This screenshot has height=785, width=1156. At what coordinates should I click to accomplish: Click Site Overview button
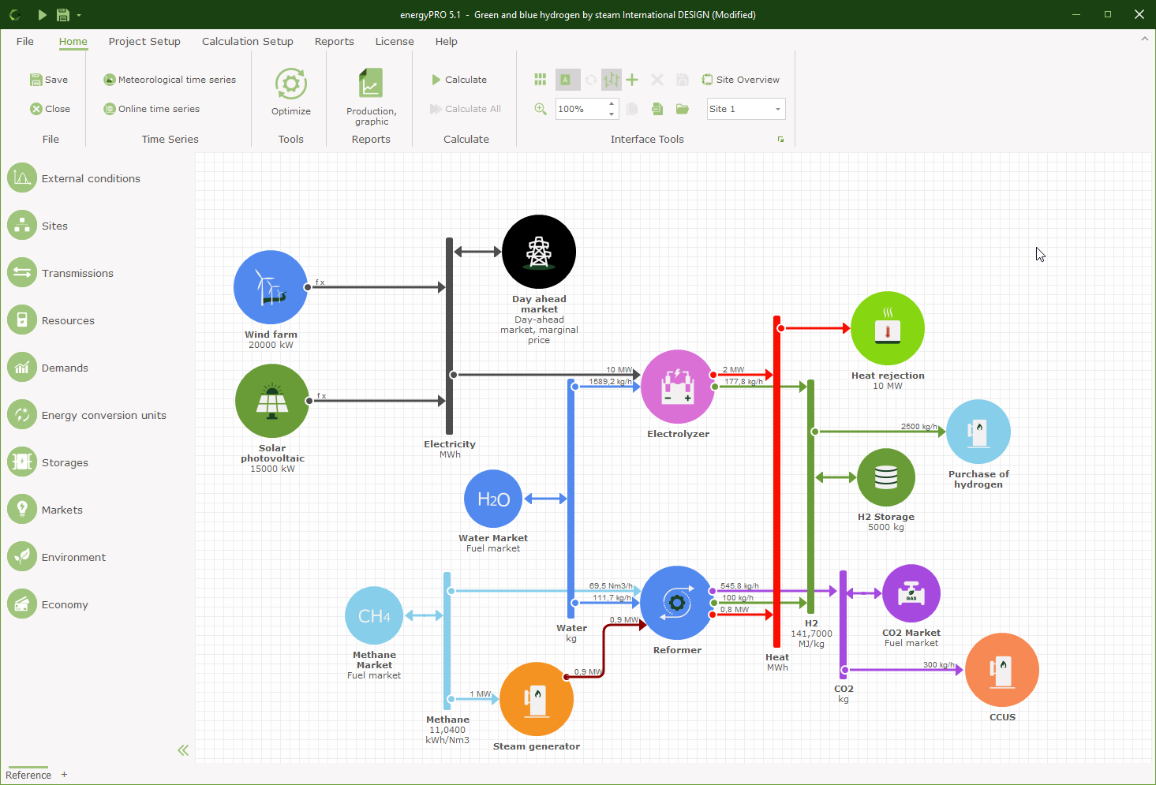(741, 80)
